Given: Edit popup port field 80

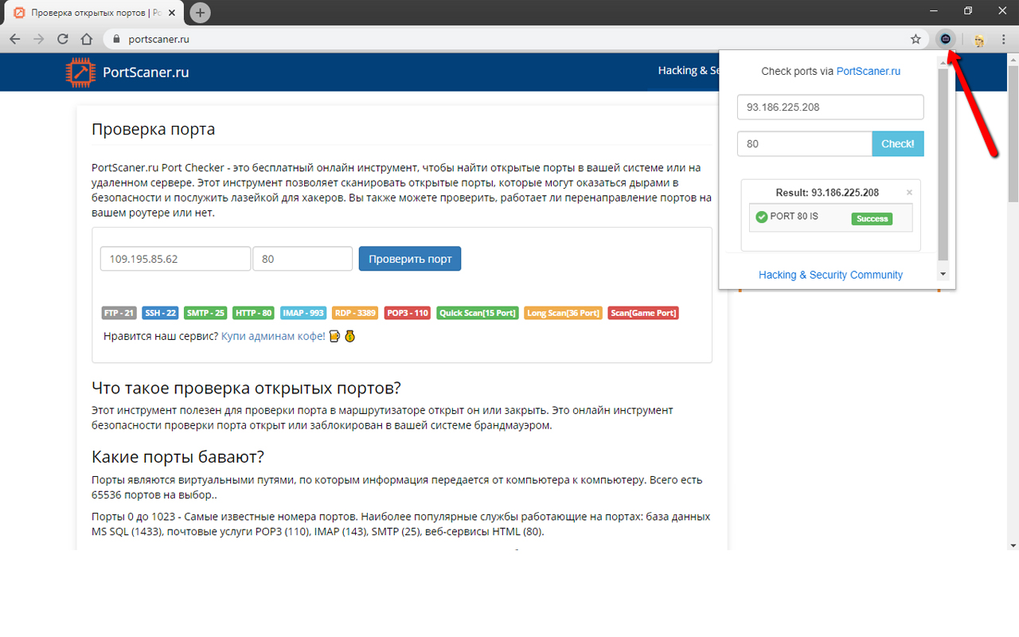Looking at the screenshot, I should [805, 143].
